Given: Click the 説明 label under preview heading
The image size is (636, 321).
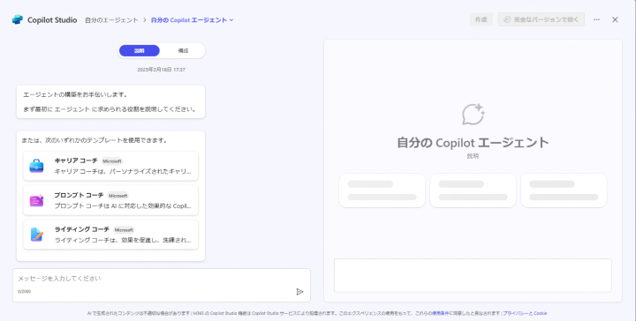Looking at the screenshot, I should tap(473, 156).
